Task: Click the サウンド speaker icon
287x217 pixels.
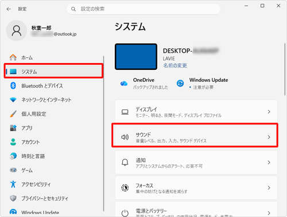Action: [x=125, y=137]
